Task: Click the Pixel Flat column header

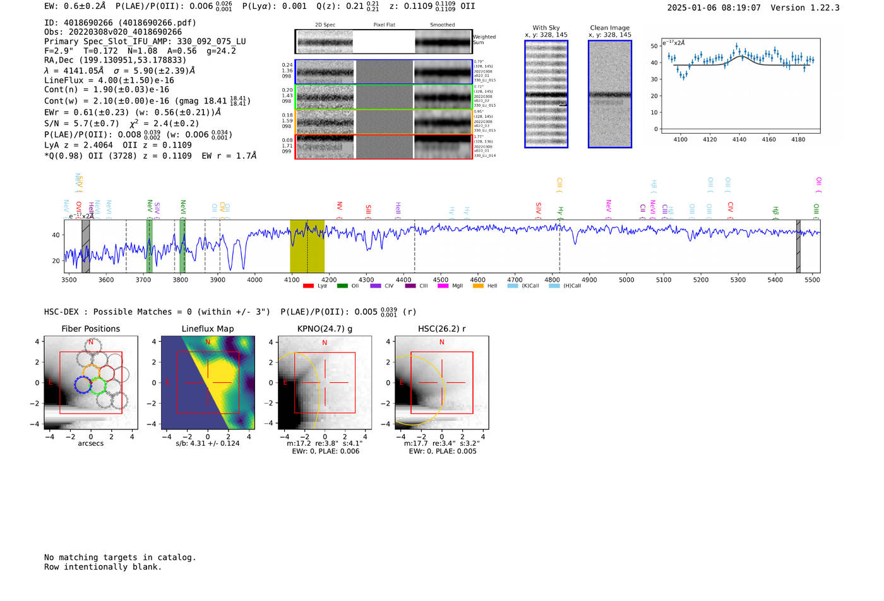Action: 384,25
